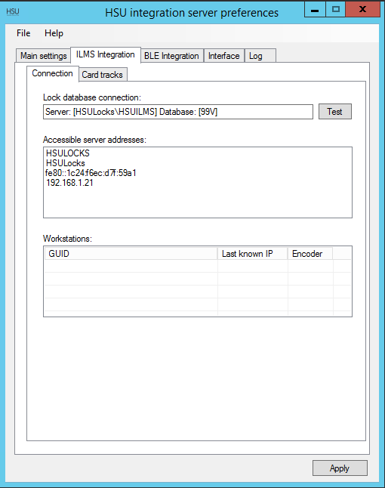385x488 pixels.
Task: Minimize the preferences window
Action: pos(315,9)
